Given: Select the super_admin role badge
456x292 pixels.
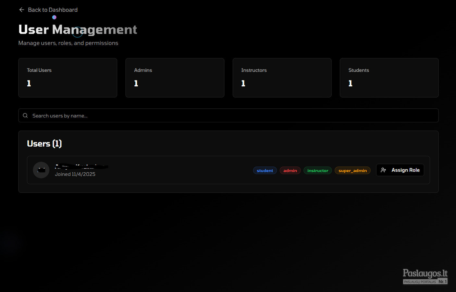Looking at the screenshot, I should click(352, 171).
